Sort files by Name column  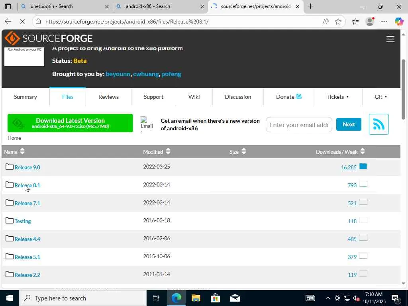click(x=14, y=152)
